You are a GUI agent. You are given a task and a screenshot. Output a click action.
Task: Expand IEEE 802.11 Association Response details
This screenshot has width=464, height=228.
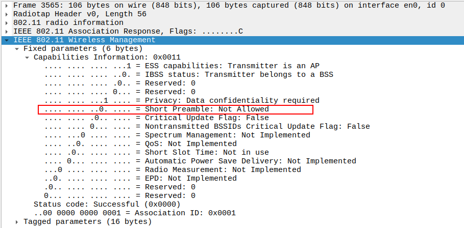[x=6, y=32]
